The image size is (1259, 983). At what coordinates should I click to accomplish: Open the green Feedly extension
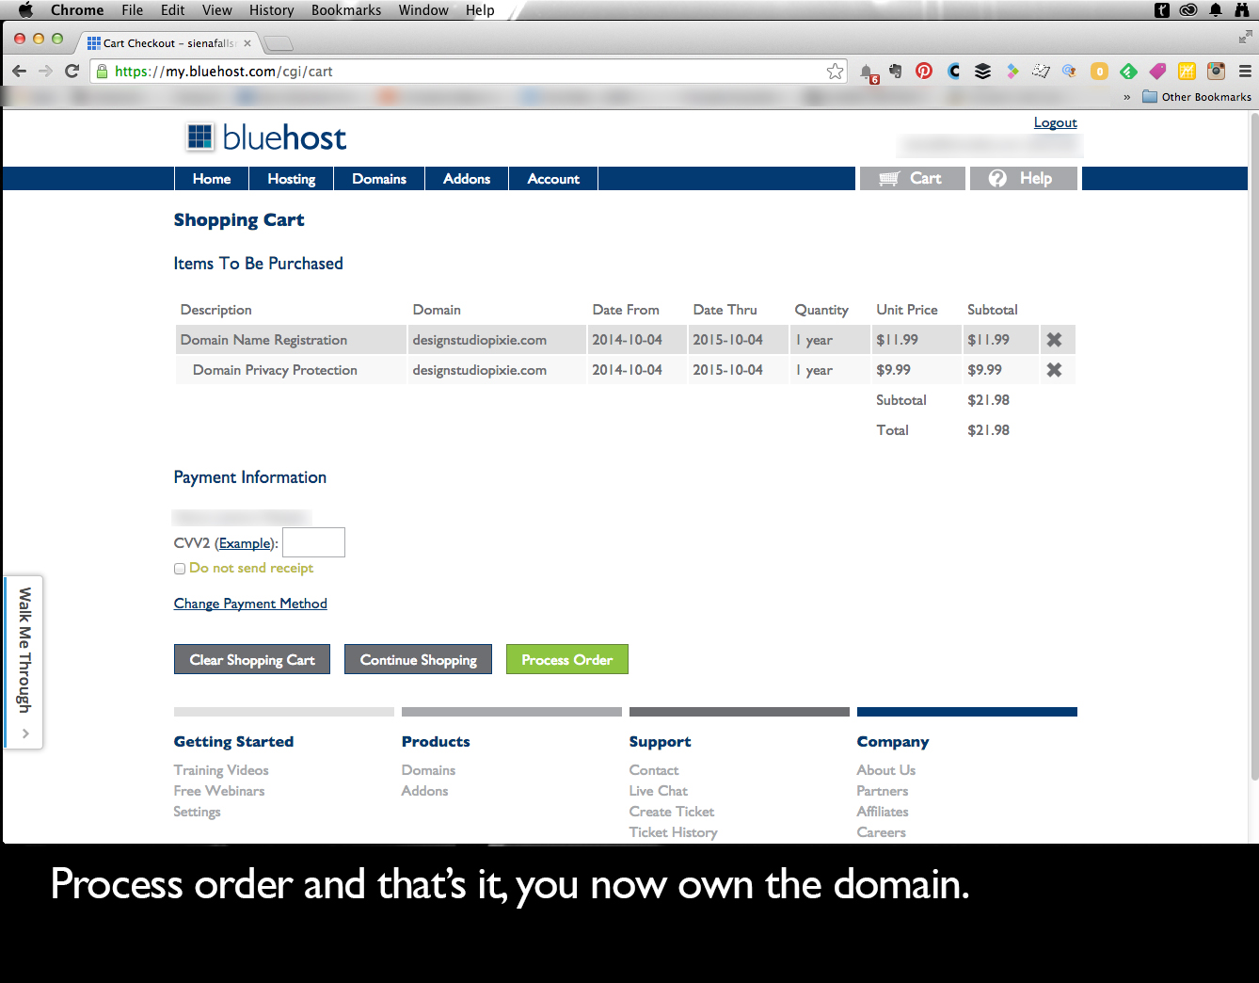coord(1128,71)
